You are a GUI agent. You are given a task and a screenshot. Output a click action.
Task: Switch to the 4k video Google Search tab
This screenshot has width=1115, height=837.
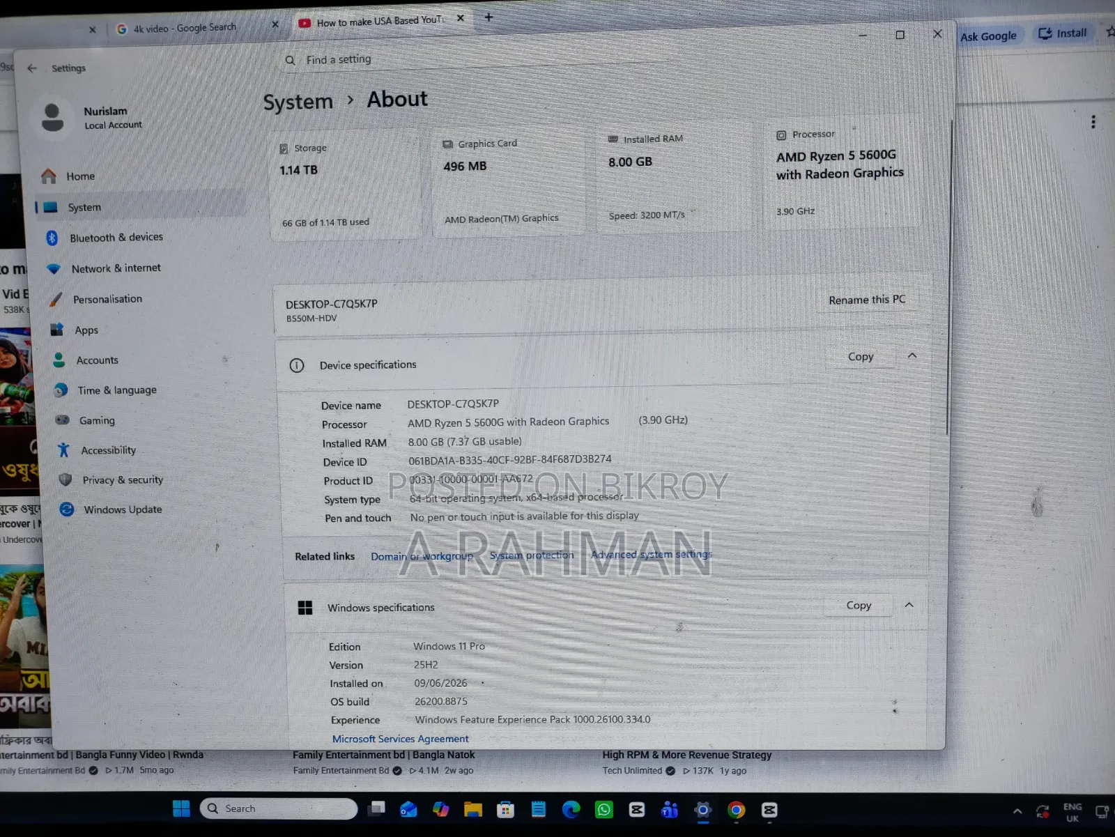coord(185,29)
